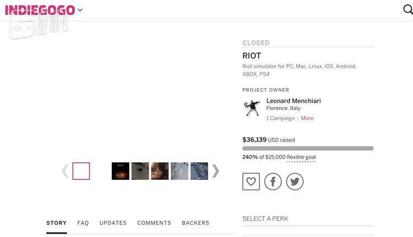
Task: Show next gallery thumbnails
Action: [x=216, y=171]
